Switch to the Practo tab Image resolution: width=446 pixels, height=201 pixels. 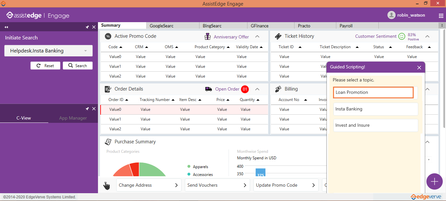pos(315,25)
